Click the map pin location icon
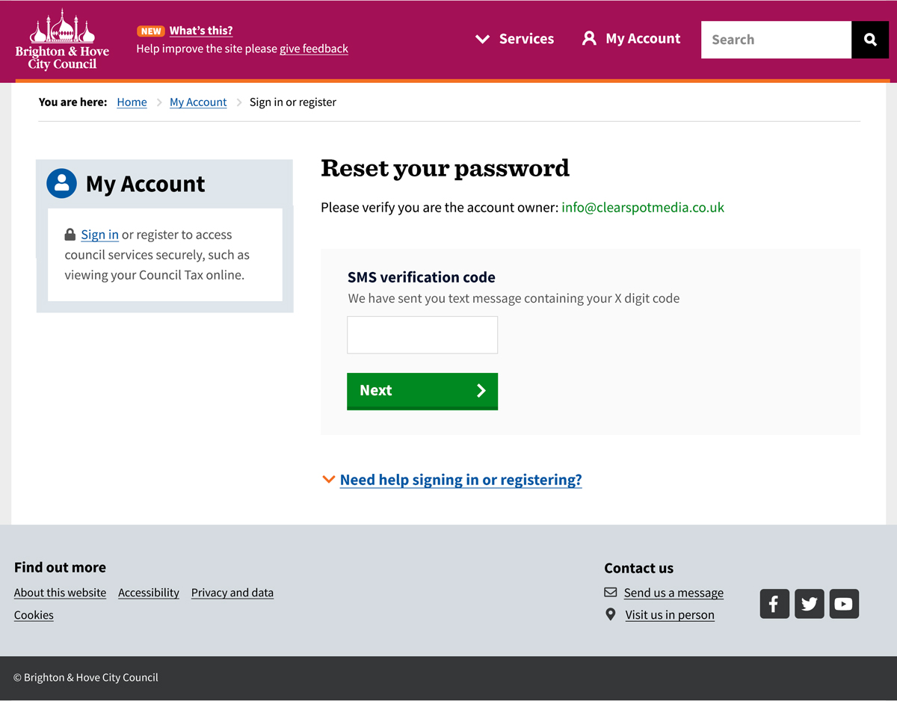Screen dimensions: 897x701 611,614
